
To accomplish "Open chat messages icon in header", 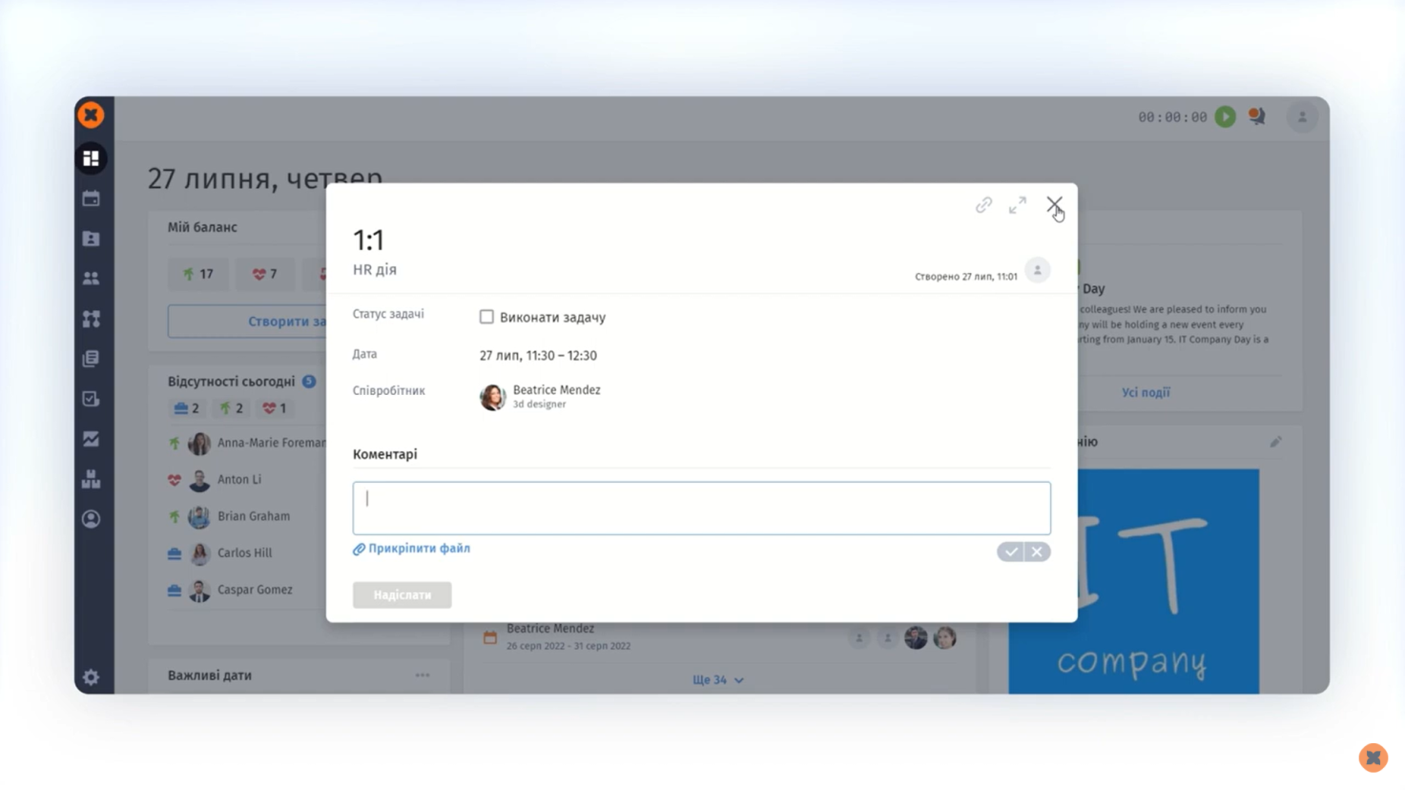I will pos(1257,116).
